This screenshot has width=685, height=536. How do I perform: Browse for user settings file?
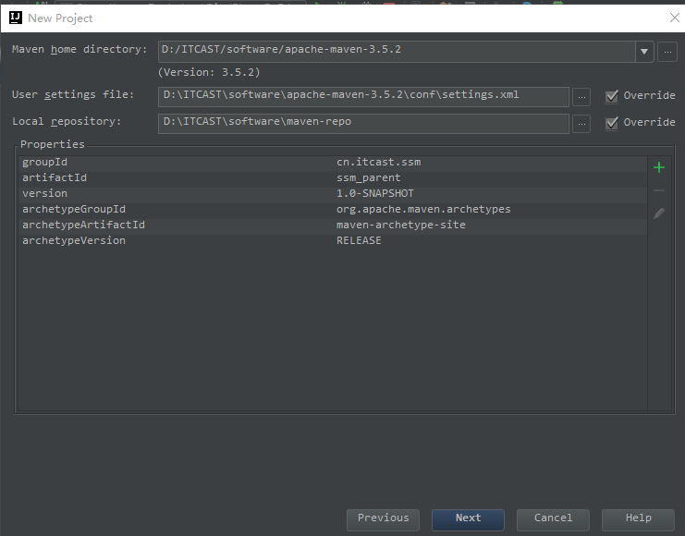click(581, 97)
